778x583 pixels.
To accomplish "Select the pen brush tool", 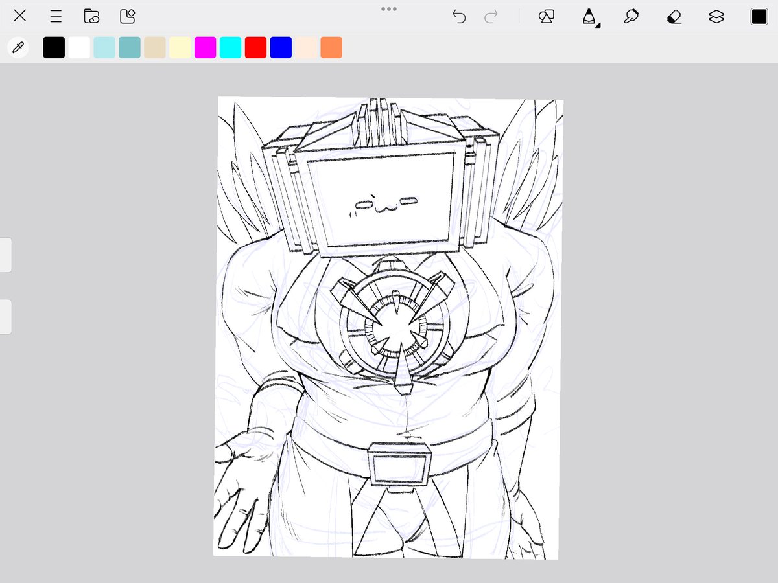I will (589, 16).
